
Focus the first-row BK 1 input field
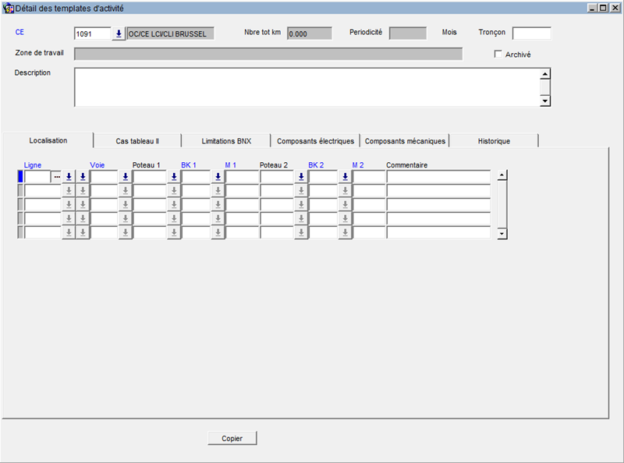coord(196,177)
